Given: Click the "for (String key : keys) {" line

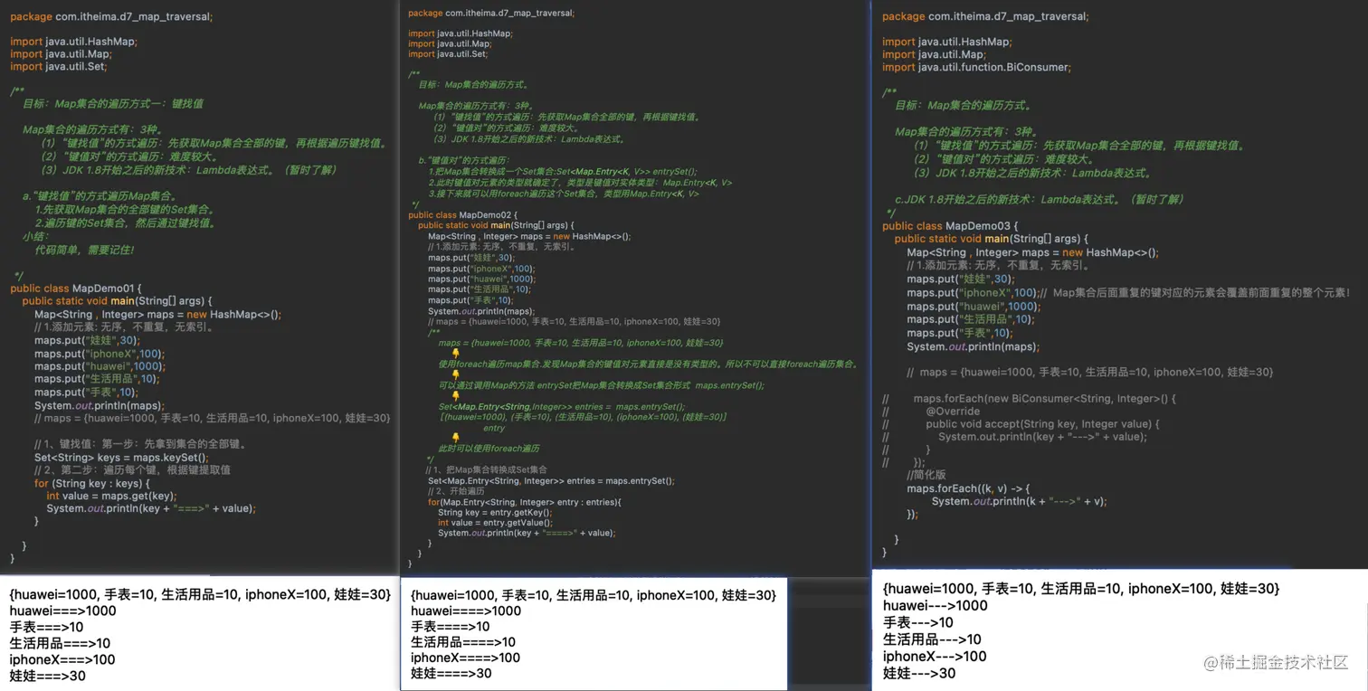Looking at the screenshot, I should coord(92,483).
